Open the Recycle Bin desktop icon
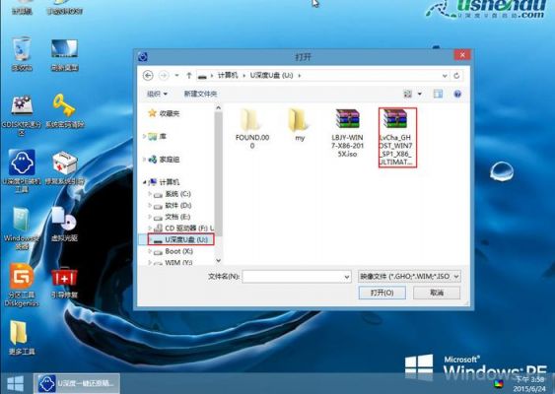 [22, 53]
